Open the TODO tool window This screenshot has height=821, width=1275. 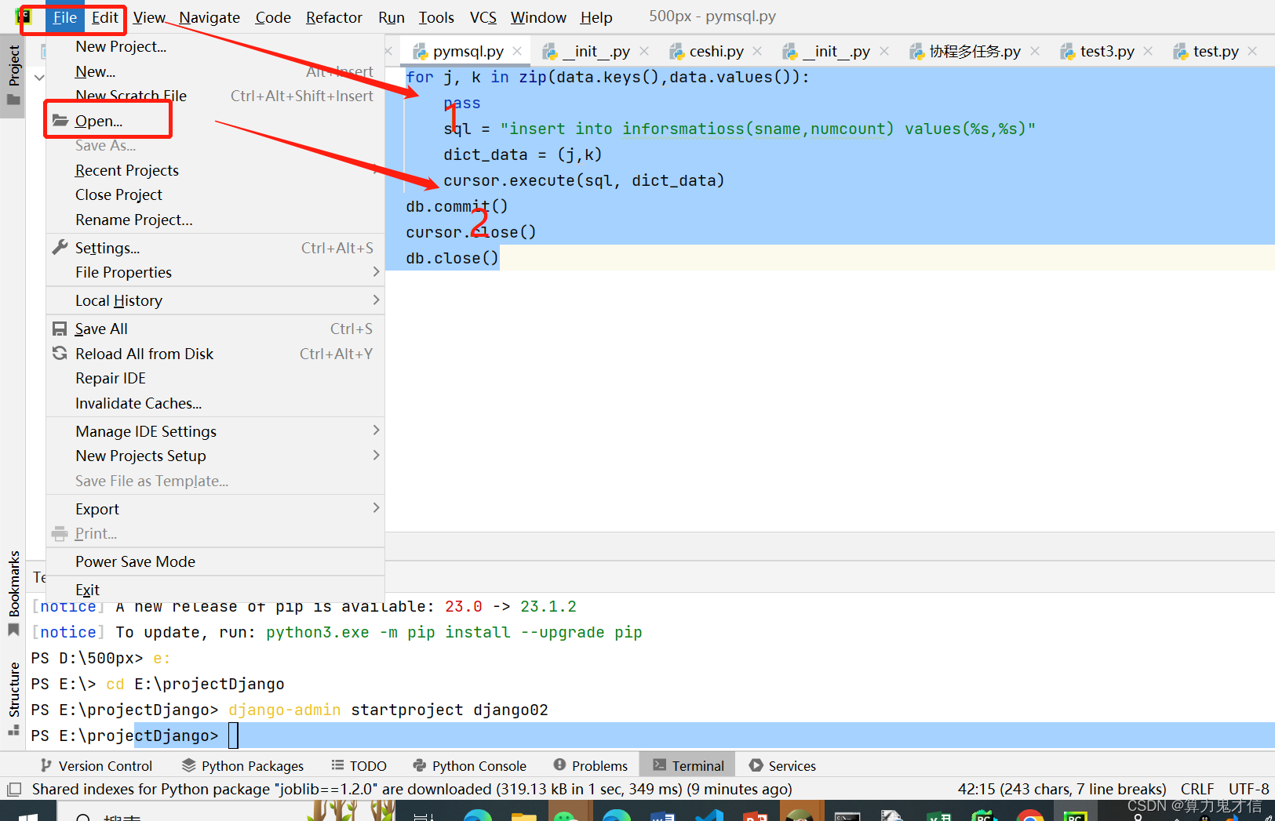click(366, 765)
